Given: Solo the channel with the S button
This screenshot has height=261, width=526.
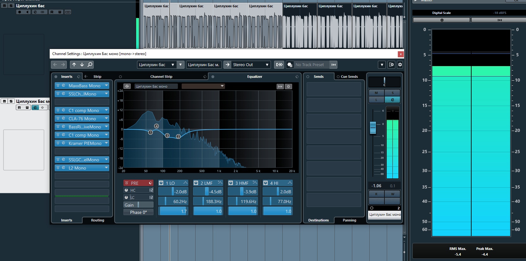Looking at the screenshot, I should click(x=392, y=93).
